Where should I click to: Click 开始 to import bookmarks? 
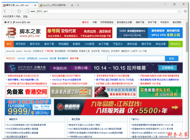(25, 16)
